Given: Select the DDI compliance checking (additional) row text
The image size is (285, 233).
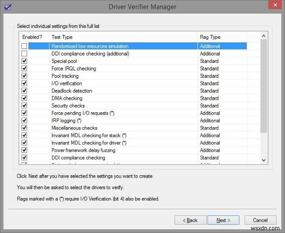Looking at the screenshot, I should [x=90, y=54].
